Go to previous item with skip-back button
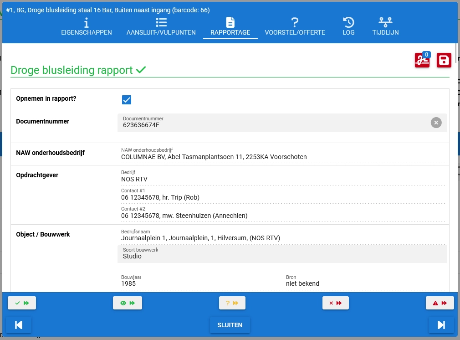 tap(19, 325)
